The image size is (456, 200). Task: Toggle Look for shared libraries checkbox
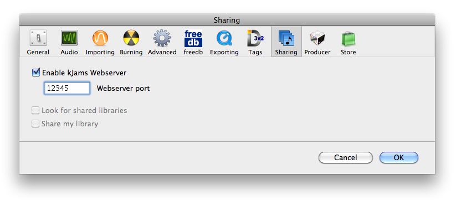tap(35, 110)
